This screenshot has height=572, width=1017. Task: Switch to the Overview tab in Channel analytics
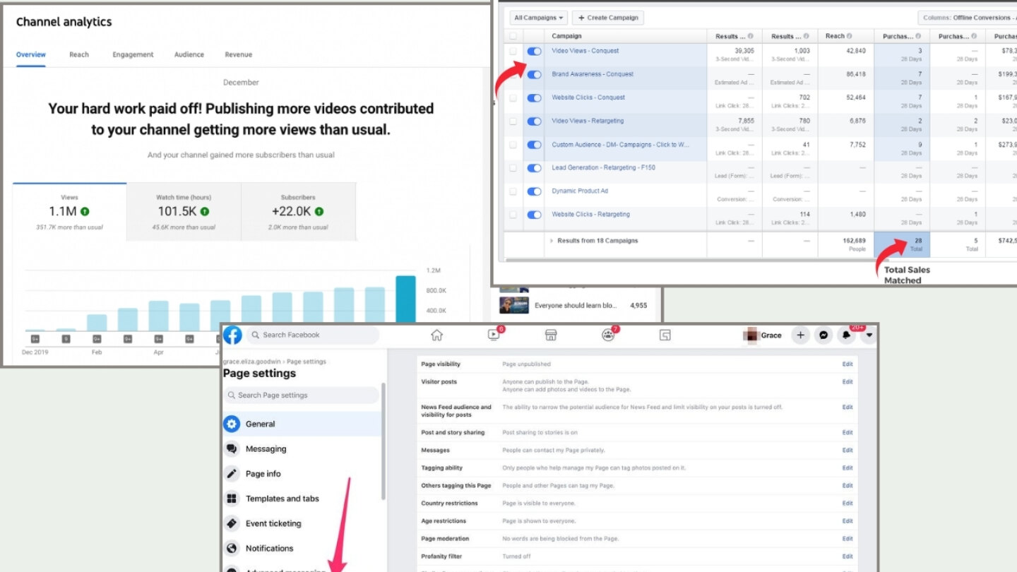(31, 54)
